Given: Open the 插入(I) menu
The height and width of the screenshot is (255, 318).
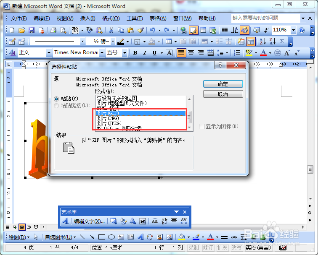Looking at the screenshot, I should click(x=87, y=18).
